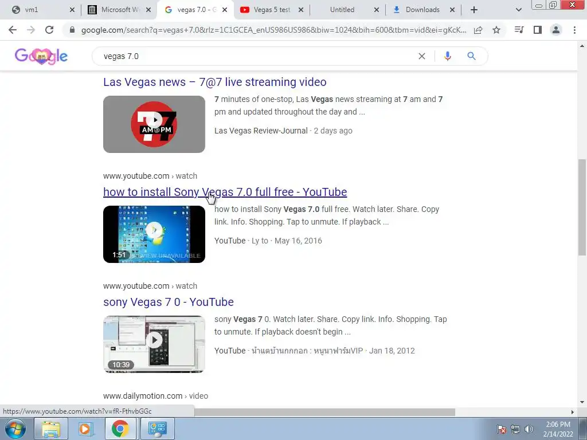This screenshot has height=440, width=587.
Task: Click the scrollbar down arrow
Action: (582, 402)
